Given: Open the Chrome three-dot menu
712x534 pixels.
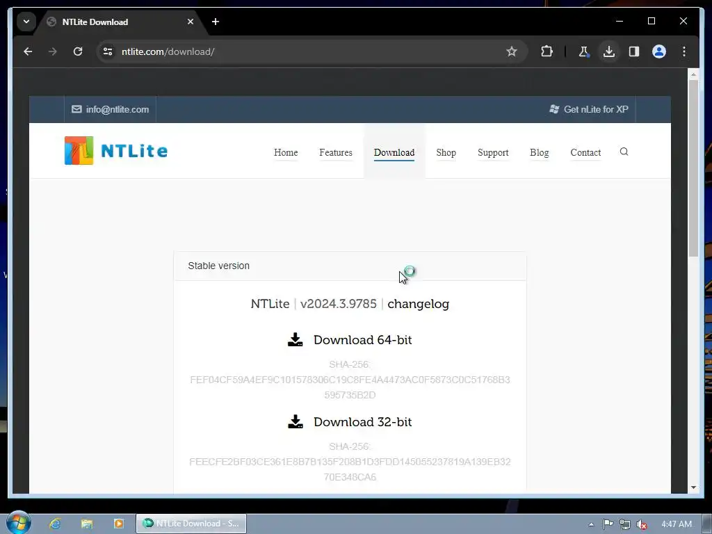Looking at the screenshot, I should tap(684, 51).
